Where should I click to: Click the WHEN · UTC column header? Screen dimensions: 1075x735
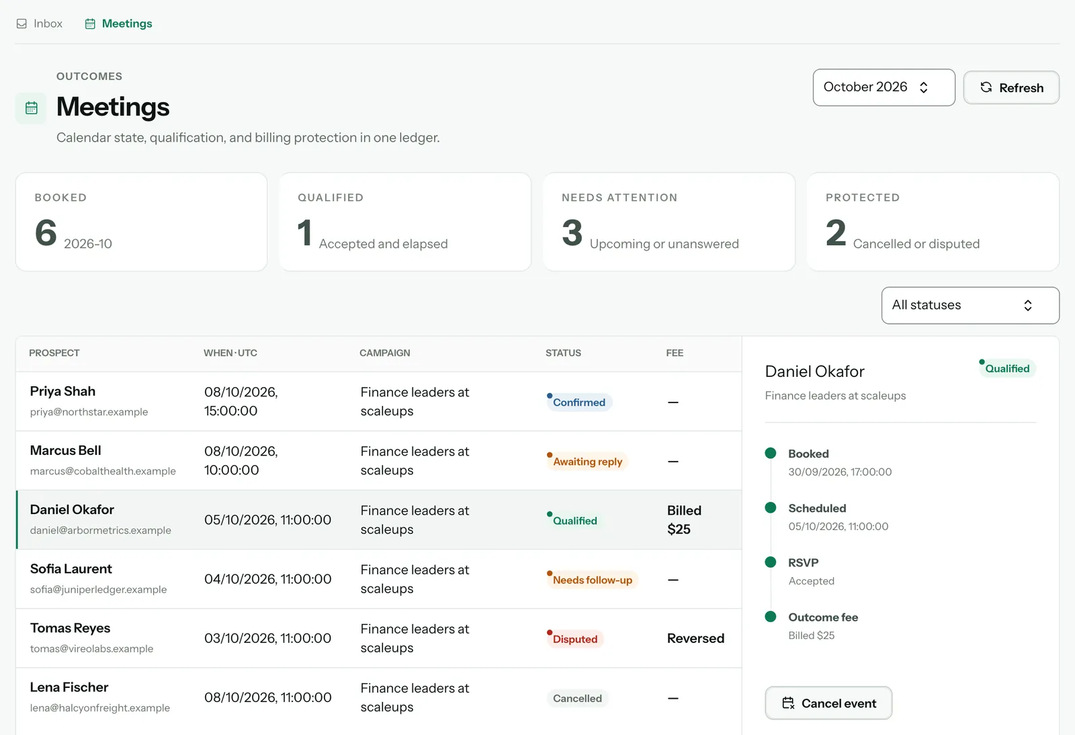(x=230, y=353)
